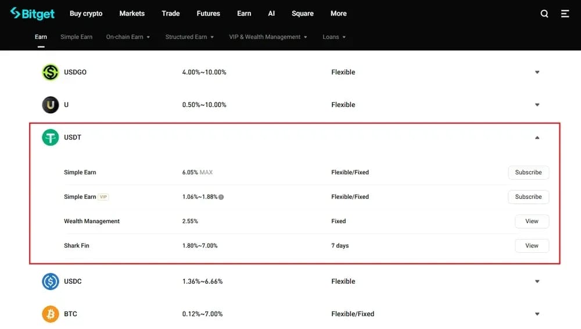The height and width of the screenshot is (329, 581).
Task: Click the Shark Fin product label
Action: pos(76,245)
